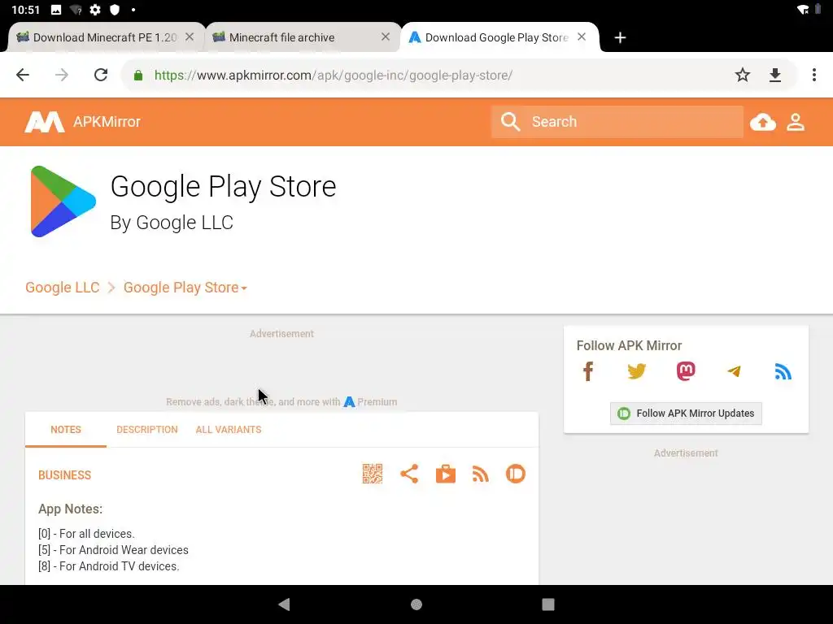The height and width of the screenshot is (624, 833).
Task: Click the Premium link under the ad
Action: pos(370,401)
